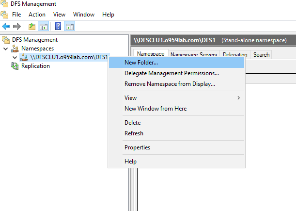Viewport: 296px width, 211px height.
Task: Open the Action menu
Action: [37, 15]
